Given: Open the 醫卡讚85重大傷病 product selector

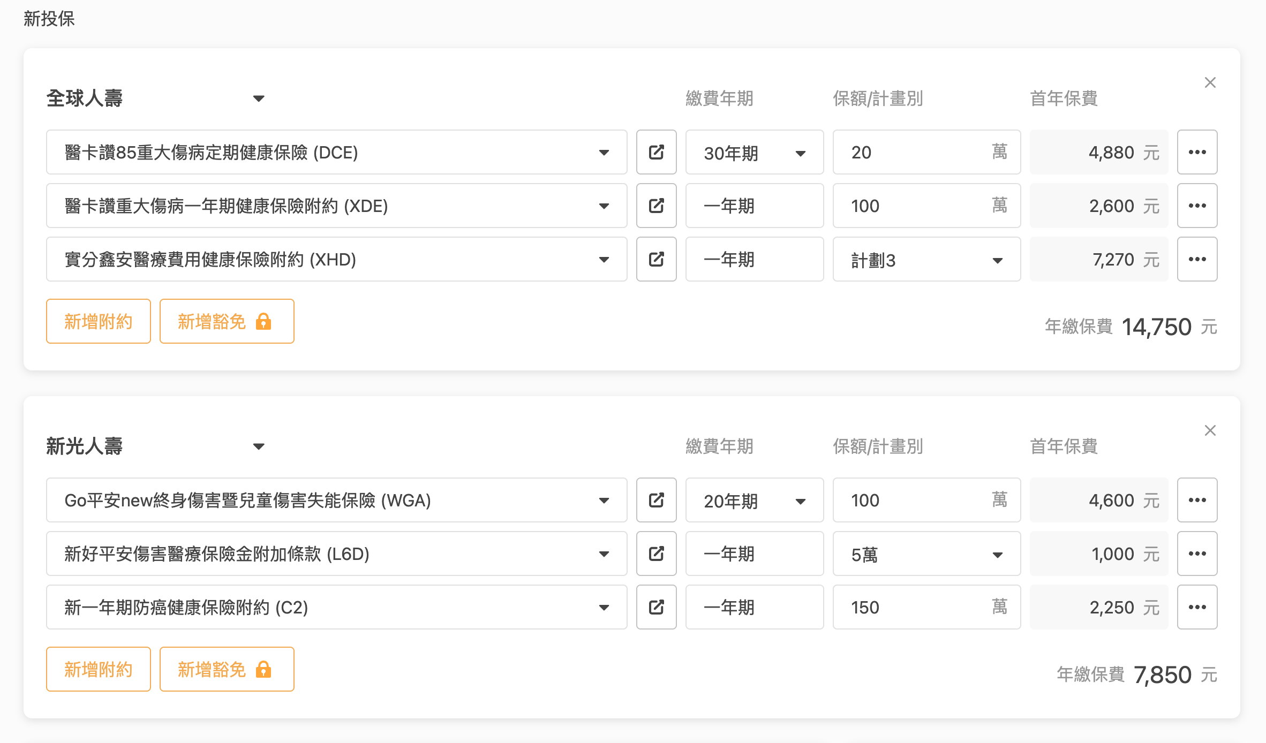Looking at the screenshot, I should [x=336, y=153].
